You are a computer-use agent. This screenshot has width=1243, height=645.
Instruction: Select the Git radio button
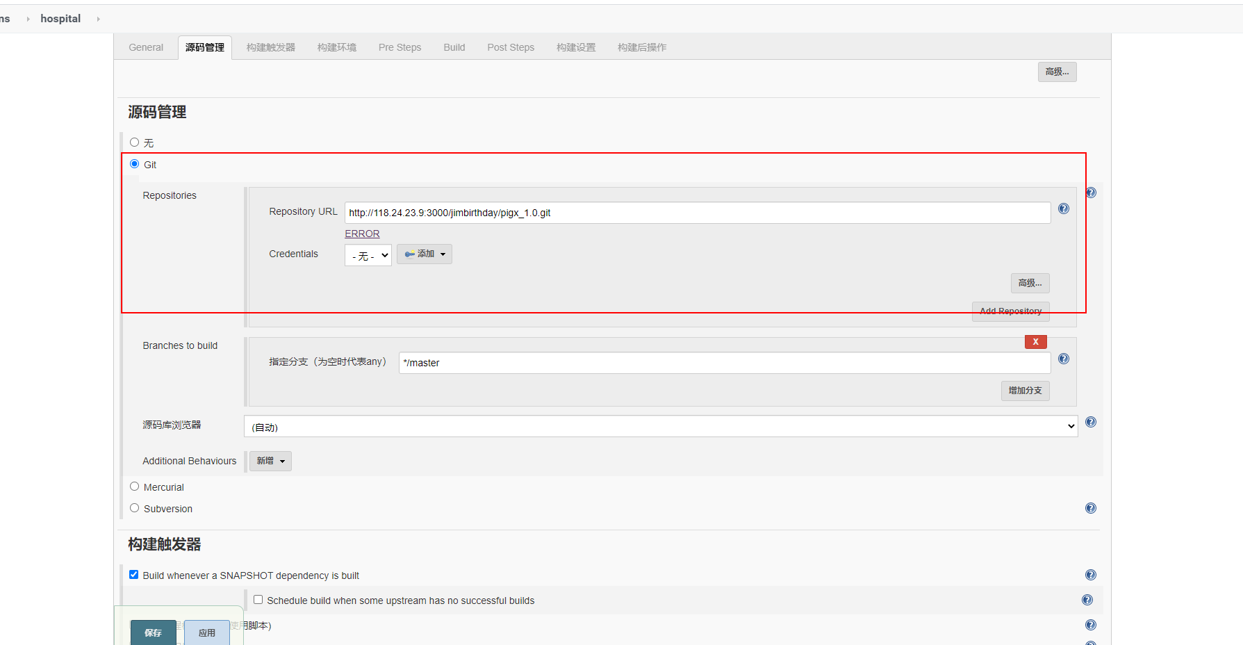pyautogui.click(x=135, y=164)
